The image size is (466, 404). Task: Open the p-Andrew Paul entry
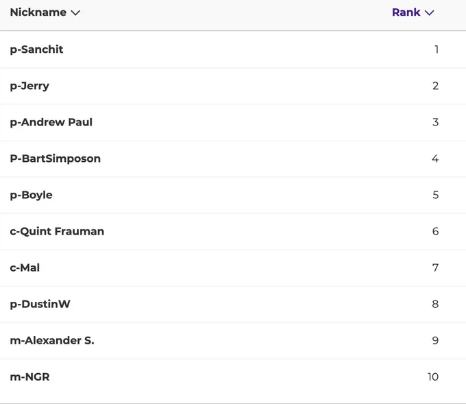[x=51, y=122]
